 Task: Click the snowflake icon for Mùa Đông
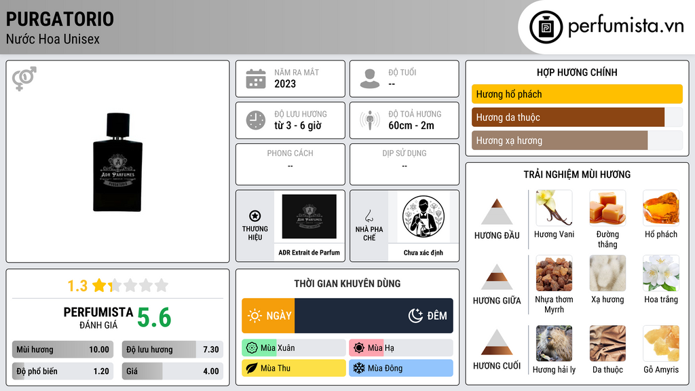click(359, 368)
